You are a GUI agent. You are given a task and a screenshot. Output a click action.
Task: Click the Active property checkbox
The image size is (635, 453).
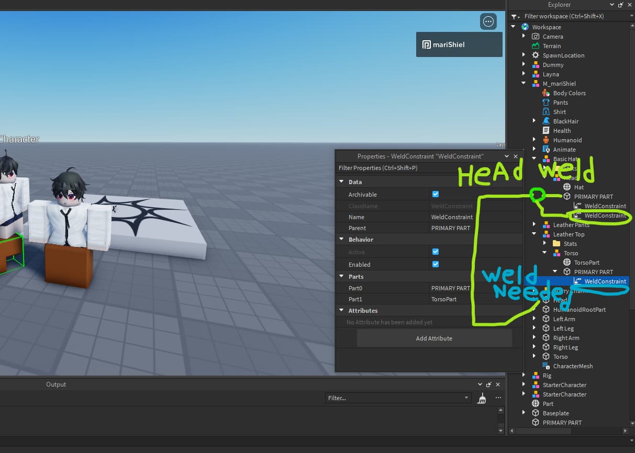[x=436, y=252]
